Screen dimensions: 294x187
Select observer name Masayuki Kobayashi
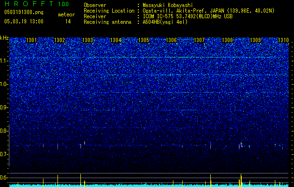pyautogui.click(x=168, y=5)
